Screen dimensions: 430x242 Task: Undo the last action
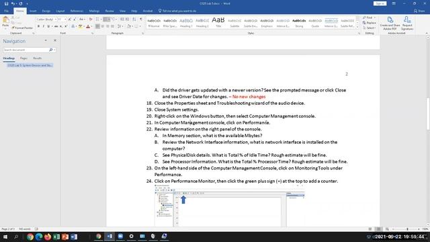(x=13, y=3)
